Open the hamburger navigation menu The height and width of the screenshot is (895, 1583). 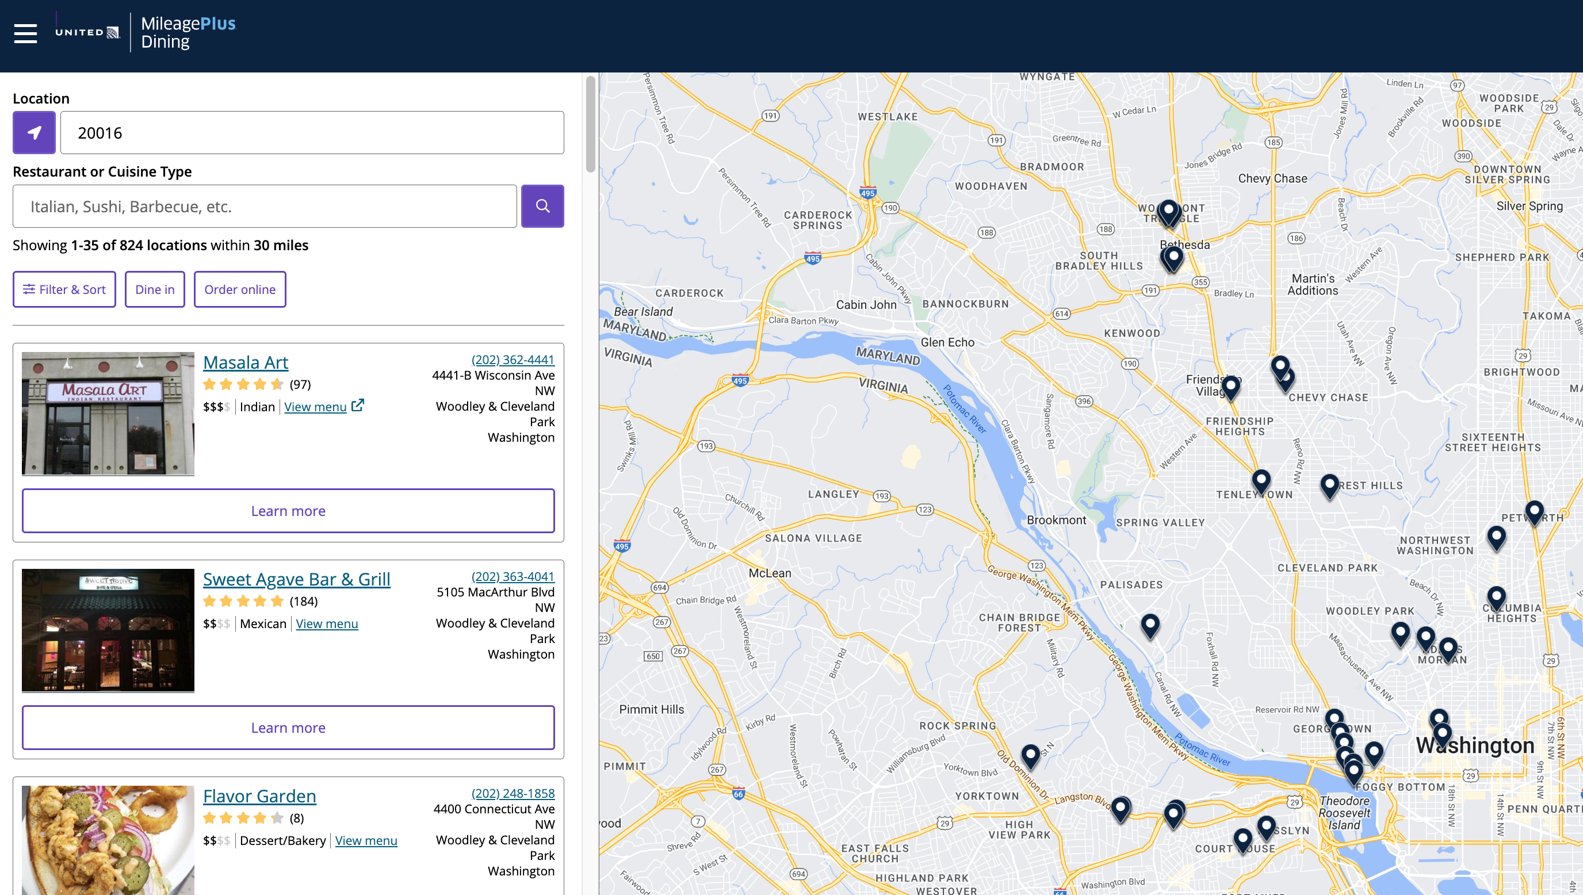point(25,33)
